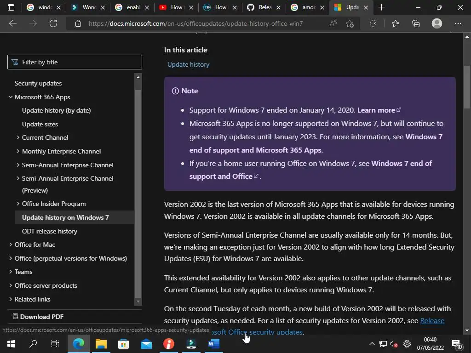The height and width of the screenshot is (353, 471).
Task: Turn on Read Aloud icon
Action: click(333, 23)
